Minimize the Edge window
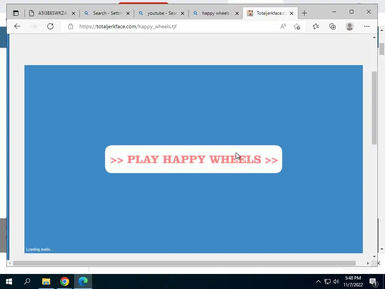385x289 pixels. pos(334,12)
